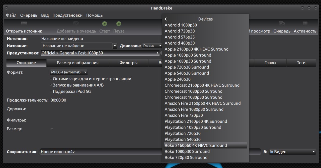Switch to the Главы tab
Screen dimensions: 321x168
tap(270, 63)
